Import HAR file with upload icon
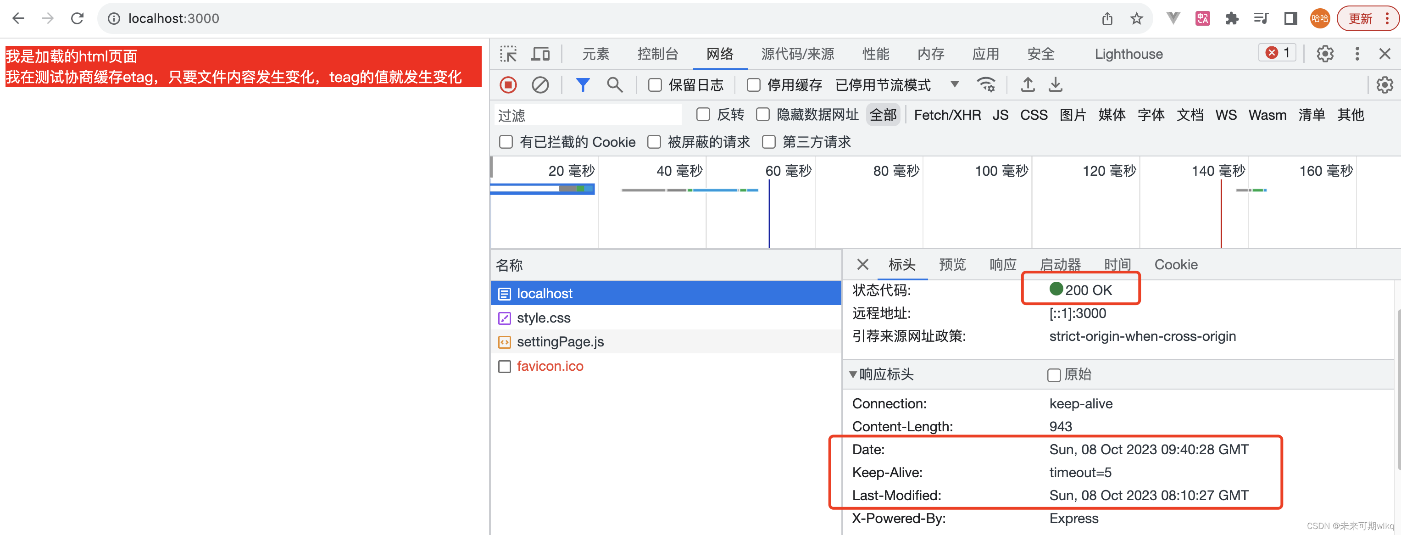This screenshot has width=1401, height=535. tap(1028, 85)
